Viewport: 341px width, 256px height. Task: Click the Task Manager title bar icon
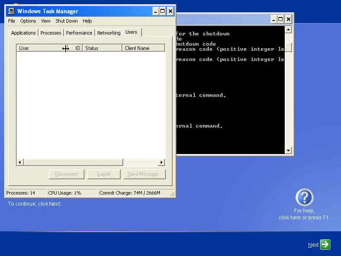tap(11, 11)
